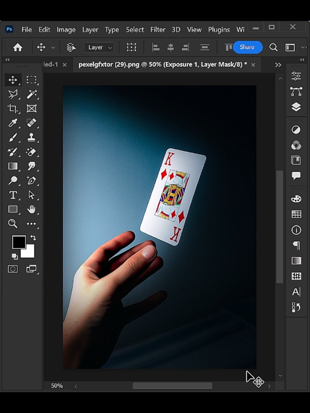Viewport: 310px width, 413px height.
Task: Grab the Hand tool
Action: (x=31, y=210)
